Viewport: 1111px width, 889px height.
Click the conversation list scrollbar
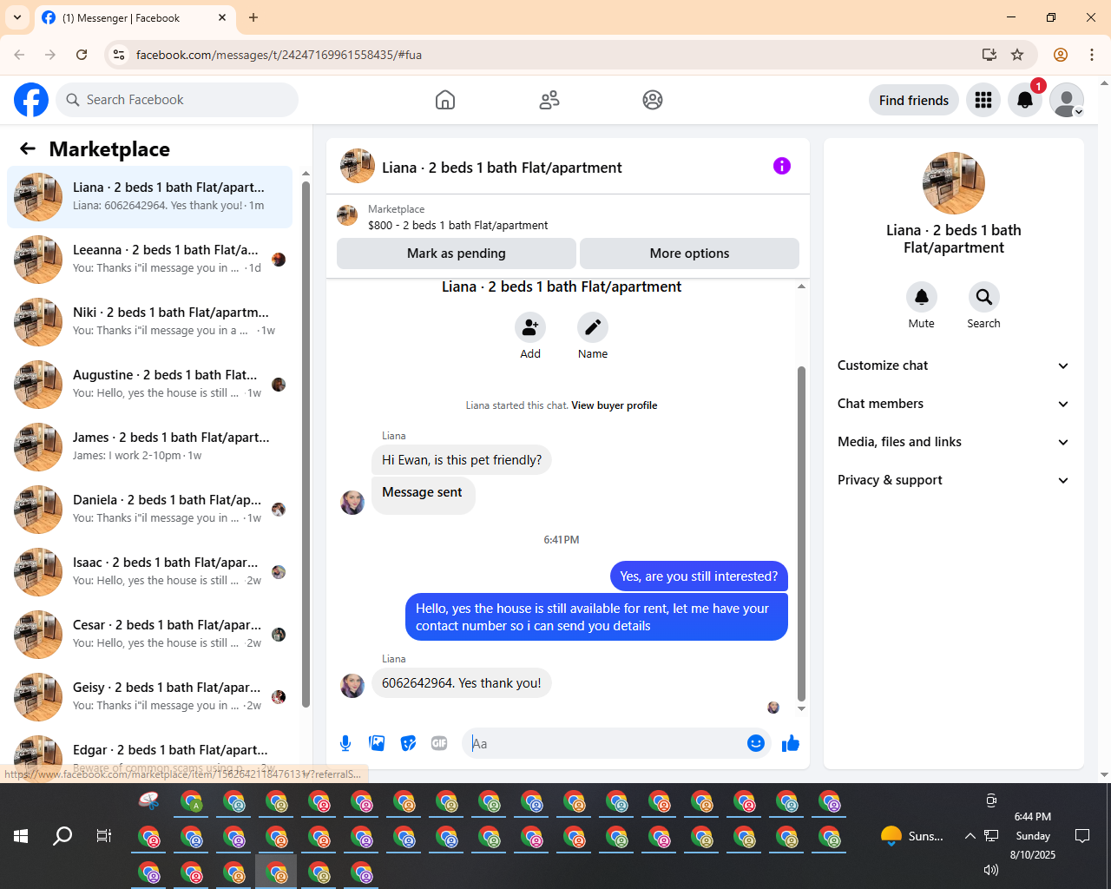pyautogui.click(x=306, y=443)
